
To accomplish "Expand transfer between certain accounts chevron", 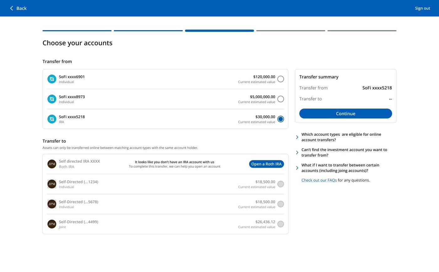I will 297,168.
